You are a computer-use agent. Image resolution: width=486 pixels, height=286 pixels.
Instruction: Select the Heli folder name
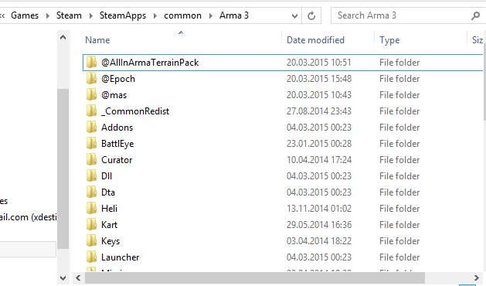pos(110,209)
